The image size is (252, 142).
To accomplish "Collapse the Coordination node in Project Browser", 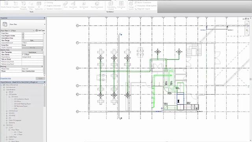I will click(4, 90).
